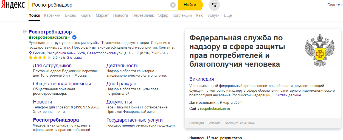Click the Yandex logo

pyautogui.click(x=13, y=5)
